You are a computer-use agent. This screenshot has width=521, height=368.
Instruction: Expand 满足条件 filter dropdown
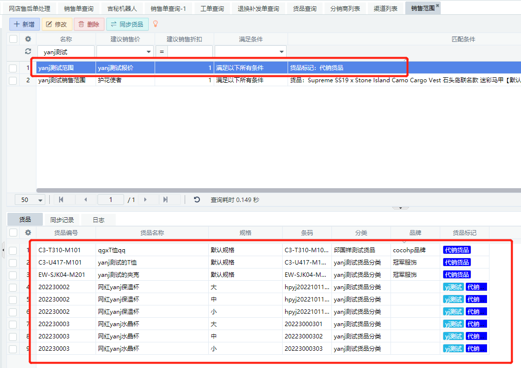pyautogui.click(x=282, y=52)
